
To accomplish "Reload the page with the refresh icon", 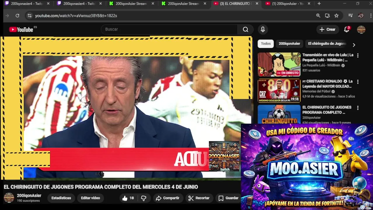I will pos(17,16).
